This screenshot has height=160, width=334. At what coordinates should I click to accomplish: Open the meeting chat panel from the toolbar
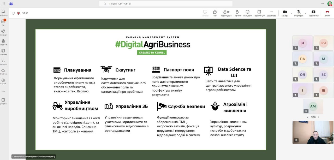coord(215,13)
